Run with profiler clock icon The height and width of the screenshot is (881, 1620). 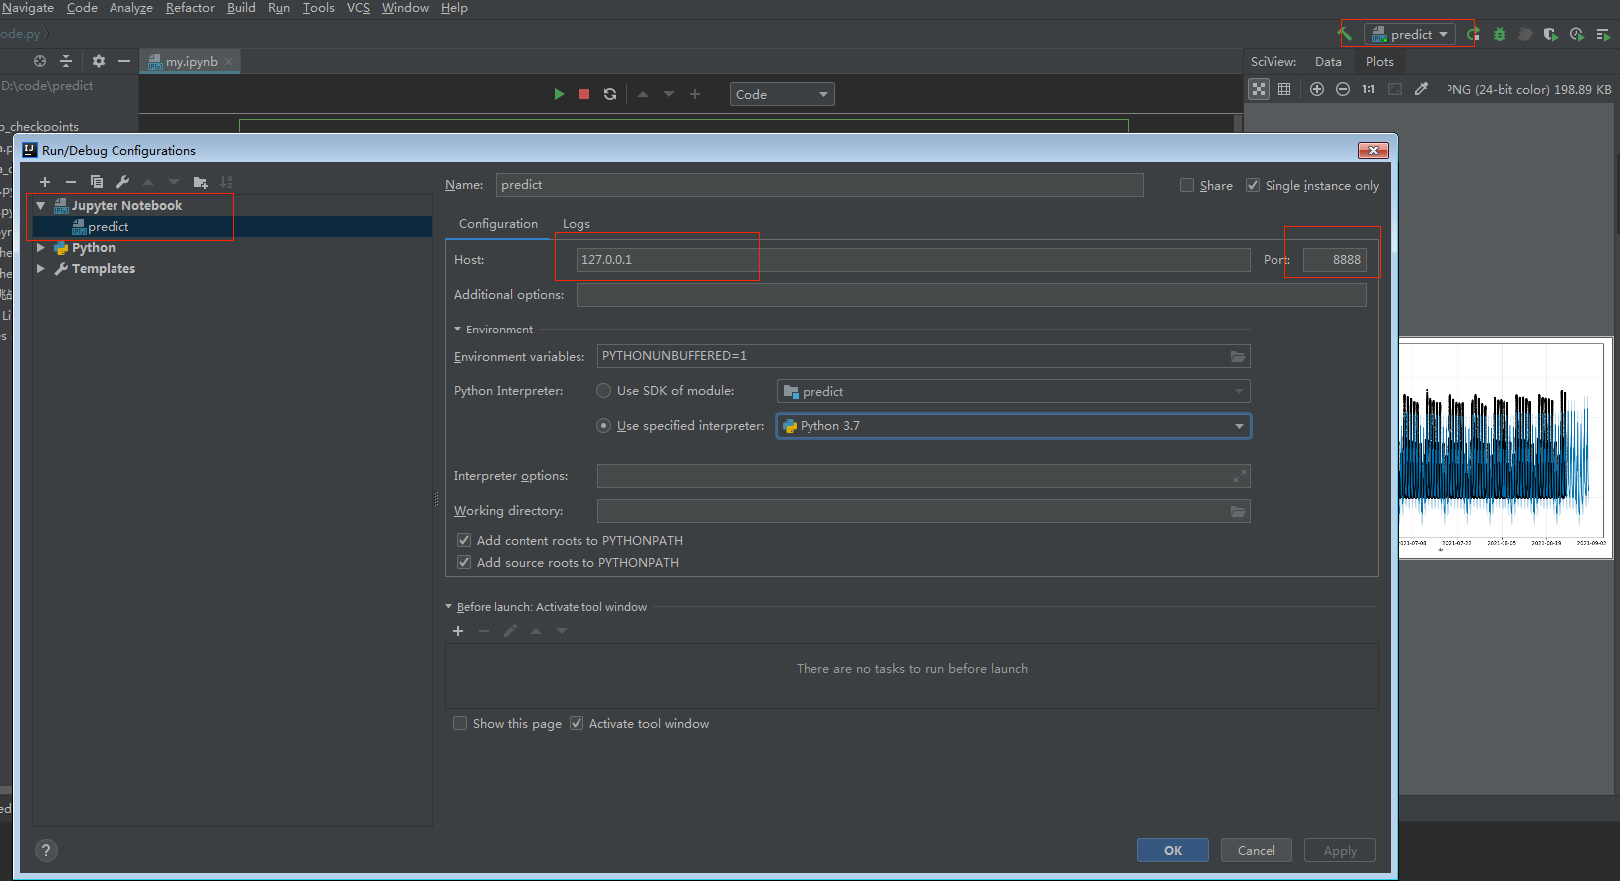pos(1576,34)
